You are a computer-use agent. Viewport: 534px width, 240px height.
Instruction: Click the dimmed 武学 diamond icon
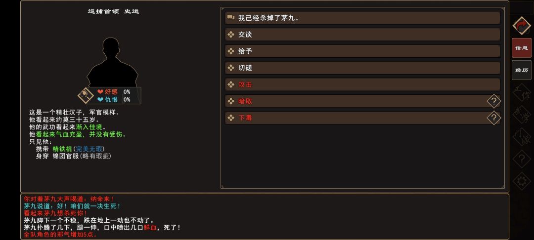tap(521, 116)
